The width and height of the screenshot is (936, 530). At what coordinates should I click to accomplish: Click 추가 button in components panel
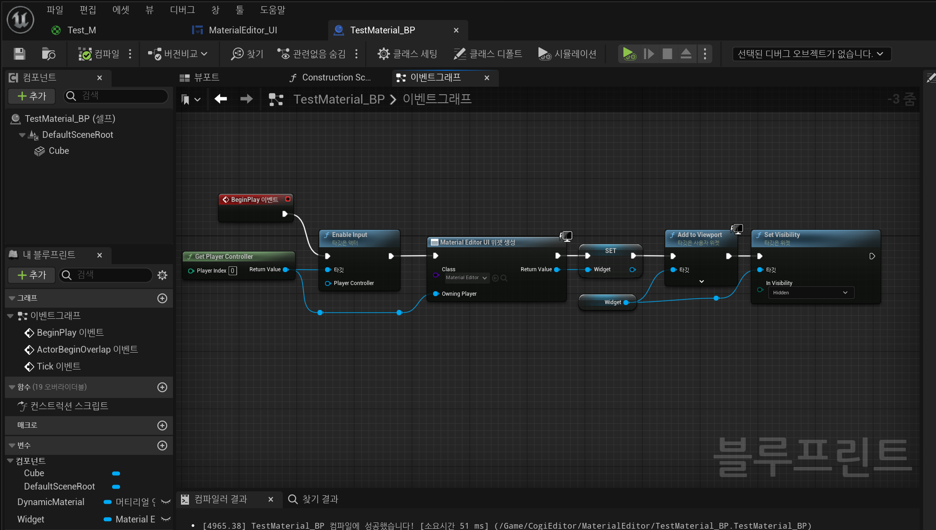32,96
